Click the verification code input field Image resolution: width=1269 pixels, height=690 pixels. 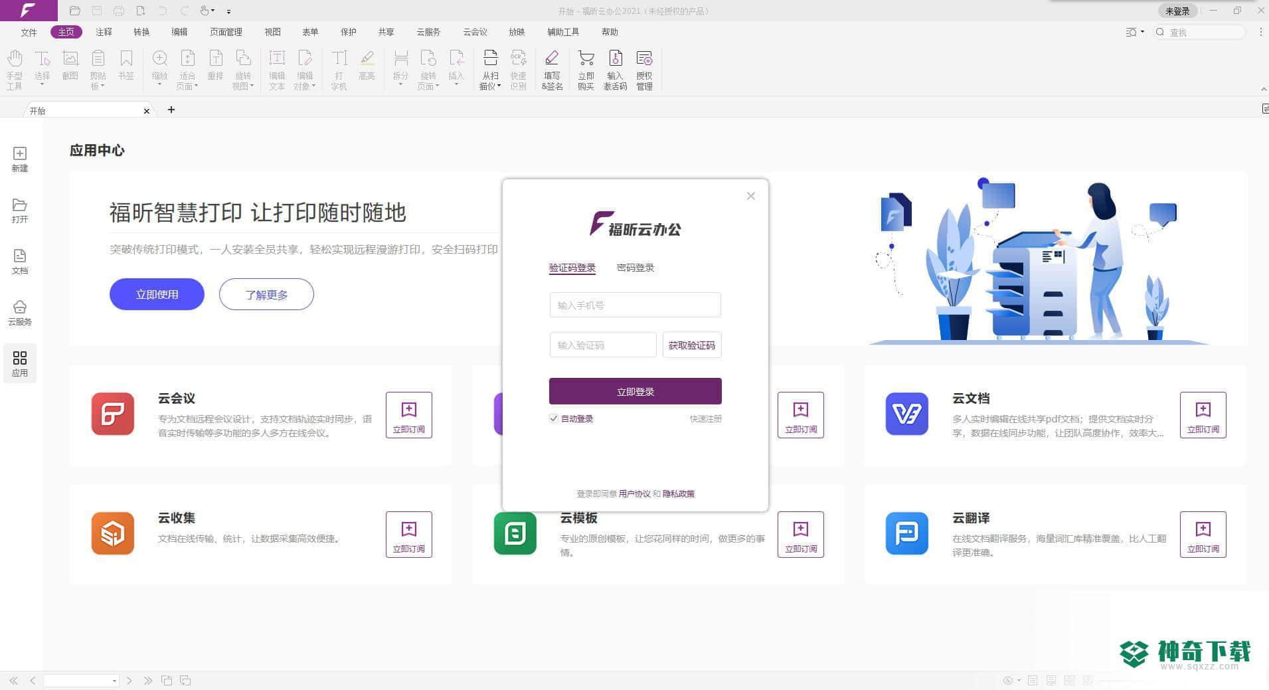tap(603, 345)
